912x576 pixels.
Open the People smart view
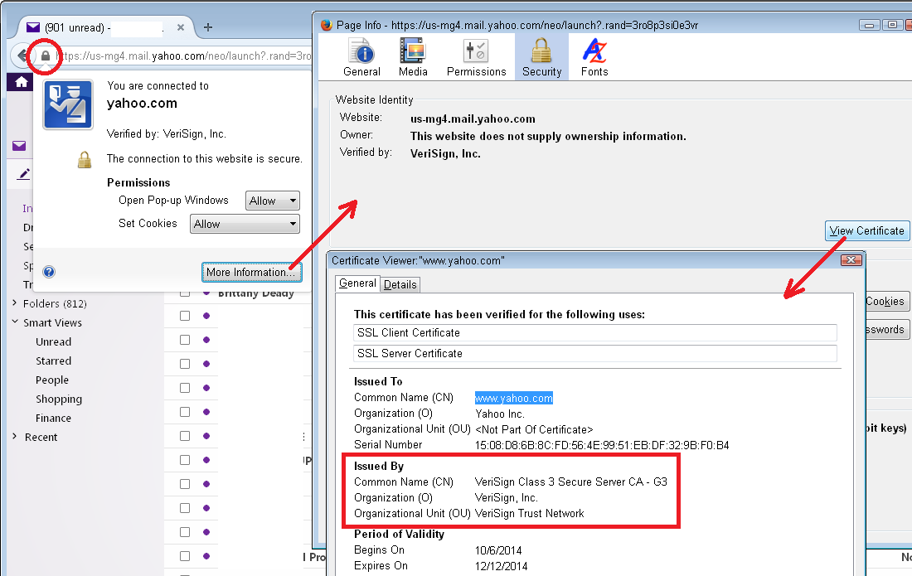(x=52, y=380)
